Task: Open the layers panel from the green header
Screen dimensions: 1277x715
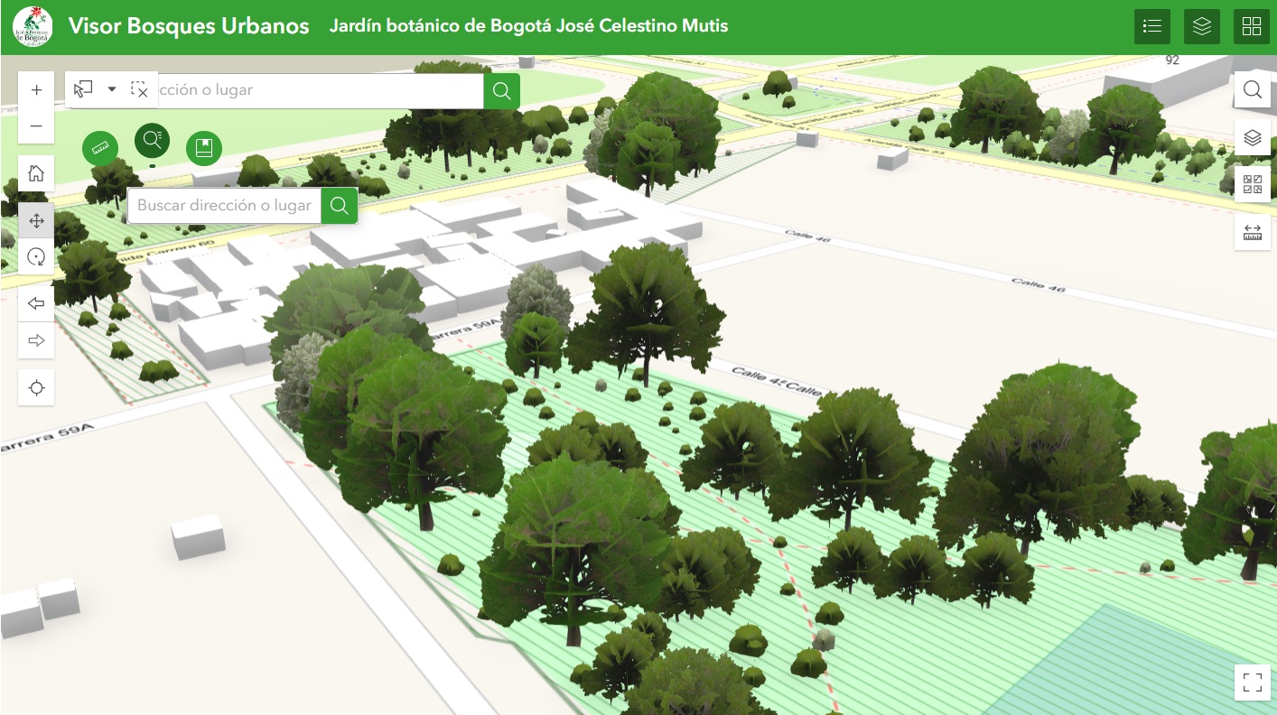Action: (1201, 26)
